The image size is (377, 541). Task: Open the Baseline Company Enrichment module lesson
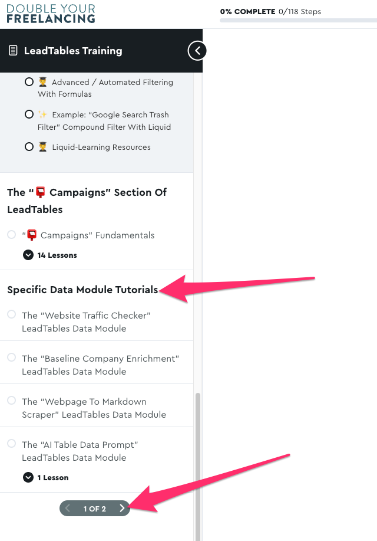pos(100,365)
